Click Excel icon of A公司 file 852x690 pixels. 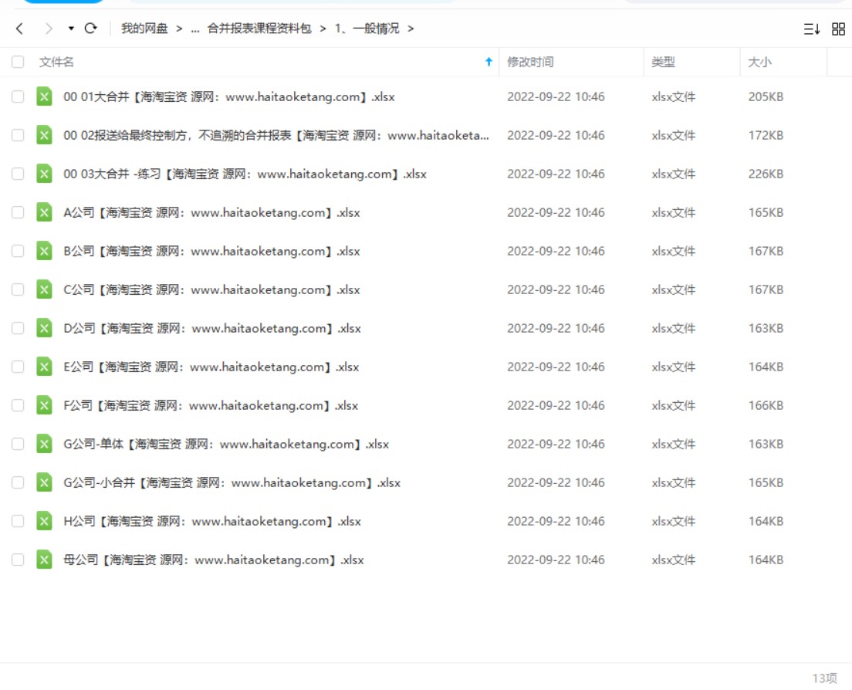click(x=44, y=212)
